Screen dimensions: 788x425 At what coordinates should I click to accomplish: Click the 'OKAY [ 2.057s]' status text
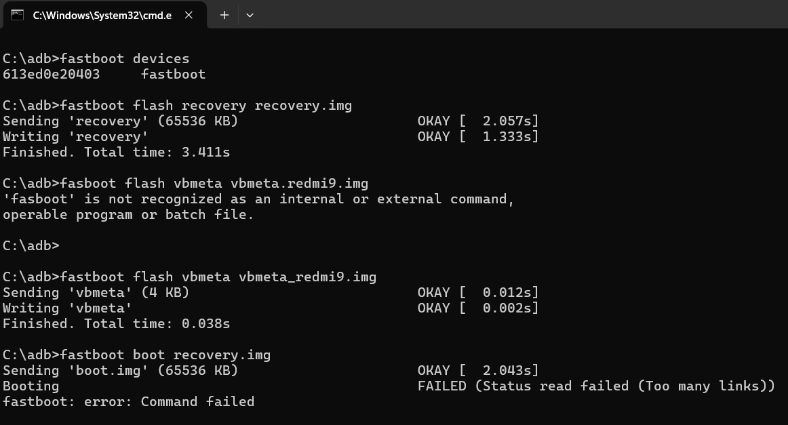pos(477,121)
